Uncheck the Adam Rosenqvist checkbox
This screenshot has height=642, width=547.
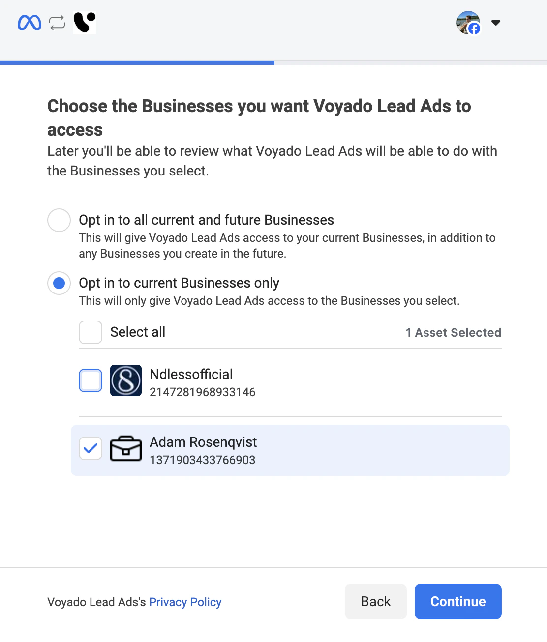pyautogui.click(x=90, y=448)
